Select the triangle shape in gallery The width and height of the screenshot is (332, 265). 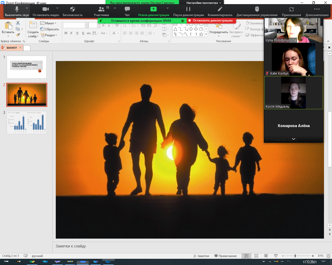coord(176,29)
